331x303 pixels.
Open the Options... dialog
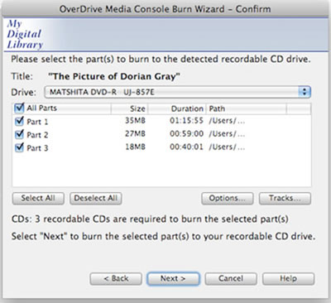[x=228, y=198]
